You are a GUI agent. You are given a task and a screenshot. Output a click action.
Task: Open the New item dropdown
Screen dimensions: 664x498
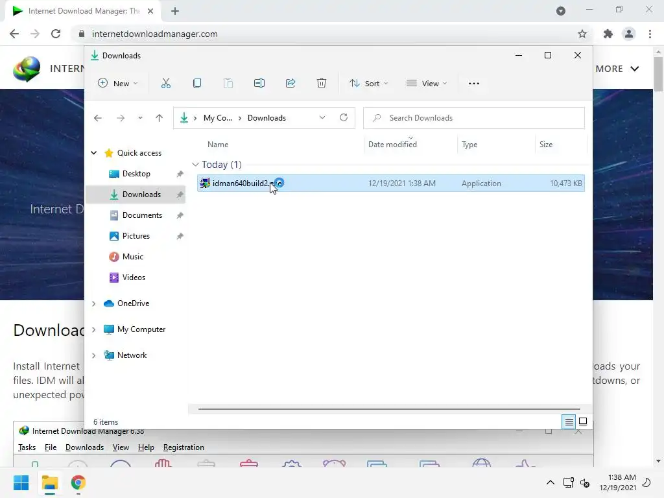point(118,84)
